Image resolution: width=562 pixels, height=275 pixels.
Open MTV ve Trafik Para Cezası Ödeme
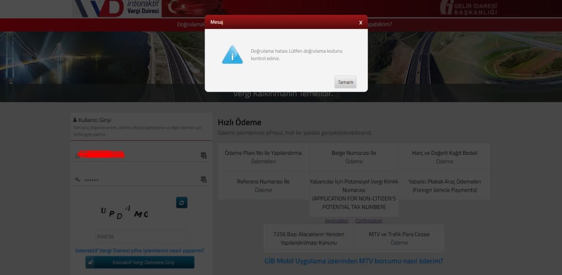(x=399, y=238)
